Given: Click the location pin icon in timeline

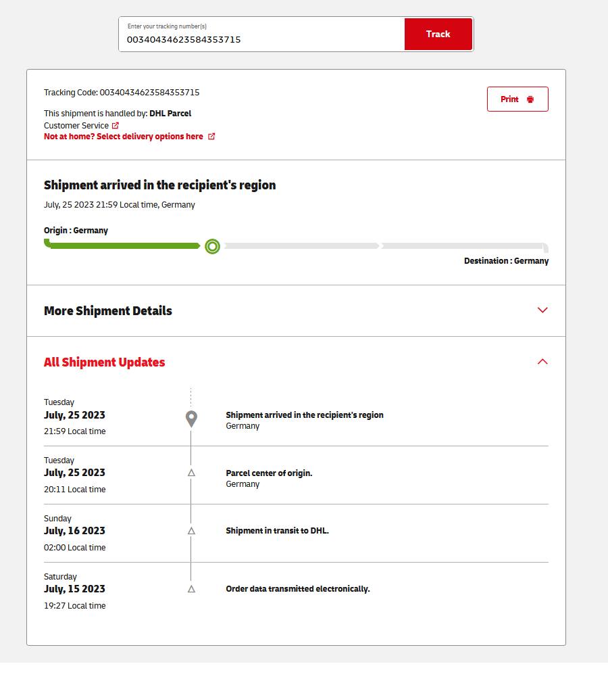Looking at the screenshot, I should (191, 419).
